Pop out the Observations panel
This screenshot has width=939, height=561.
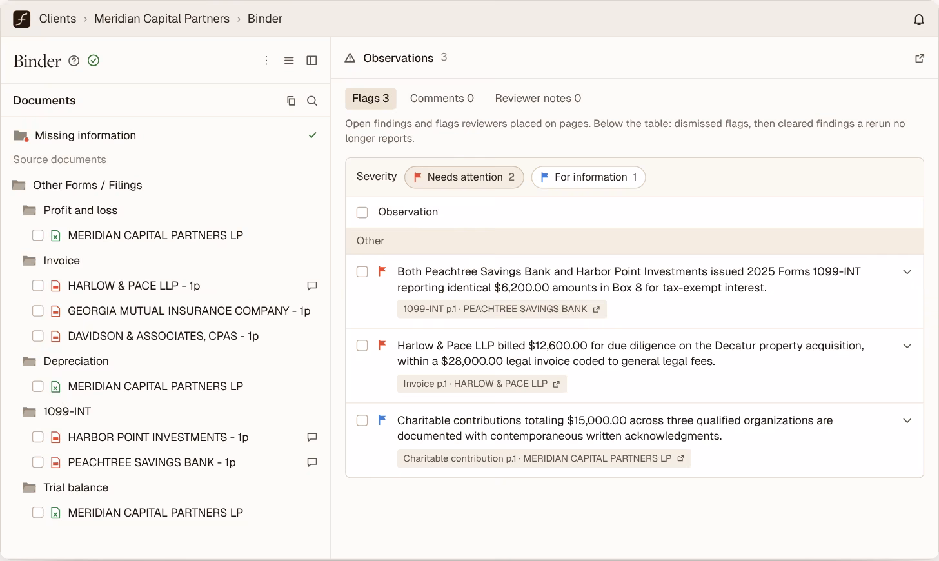tap(920, 58)
